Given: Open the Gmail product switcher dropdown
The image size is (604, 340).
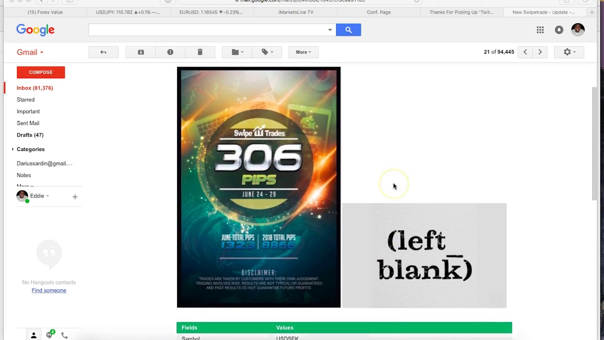Looking at the screenshot, I should (30, 52).
